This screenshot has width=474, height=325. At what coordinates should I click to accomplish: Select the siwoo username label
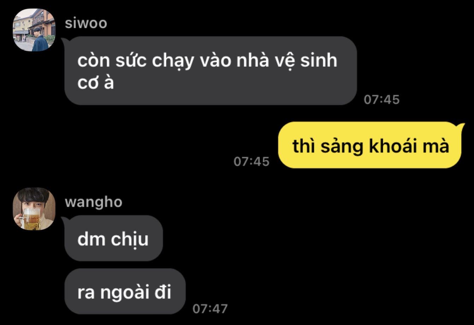tap(86, 24)
